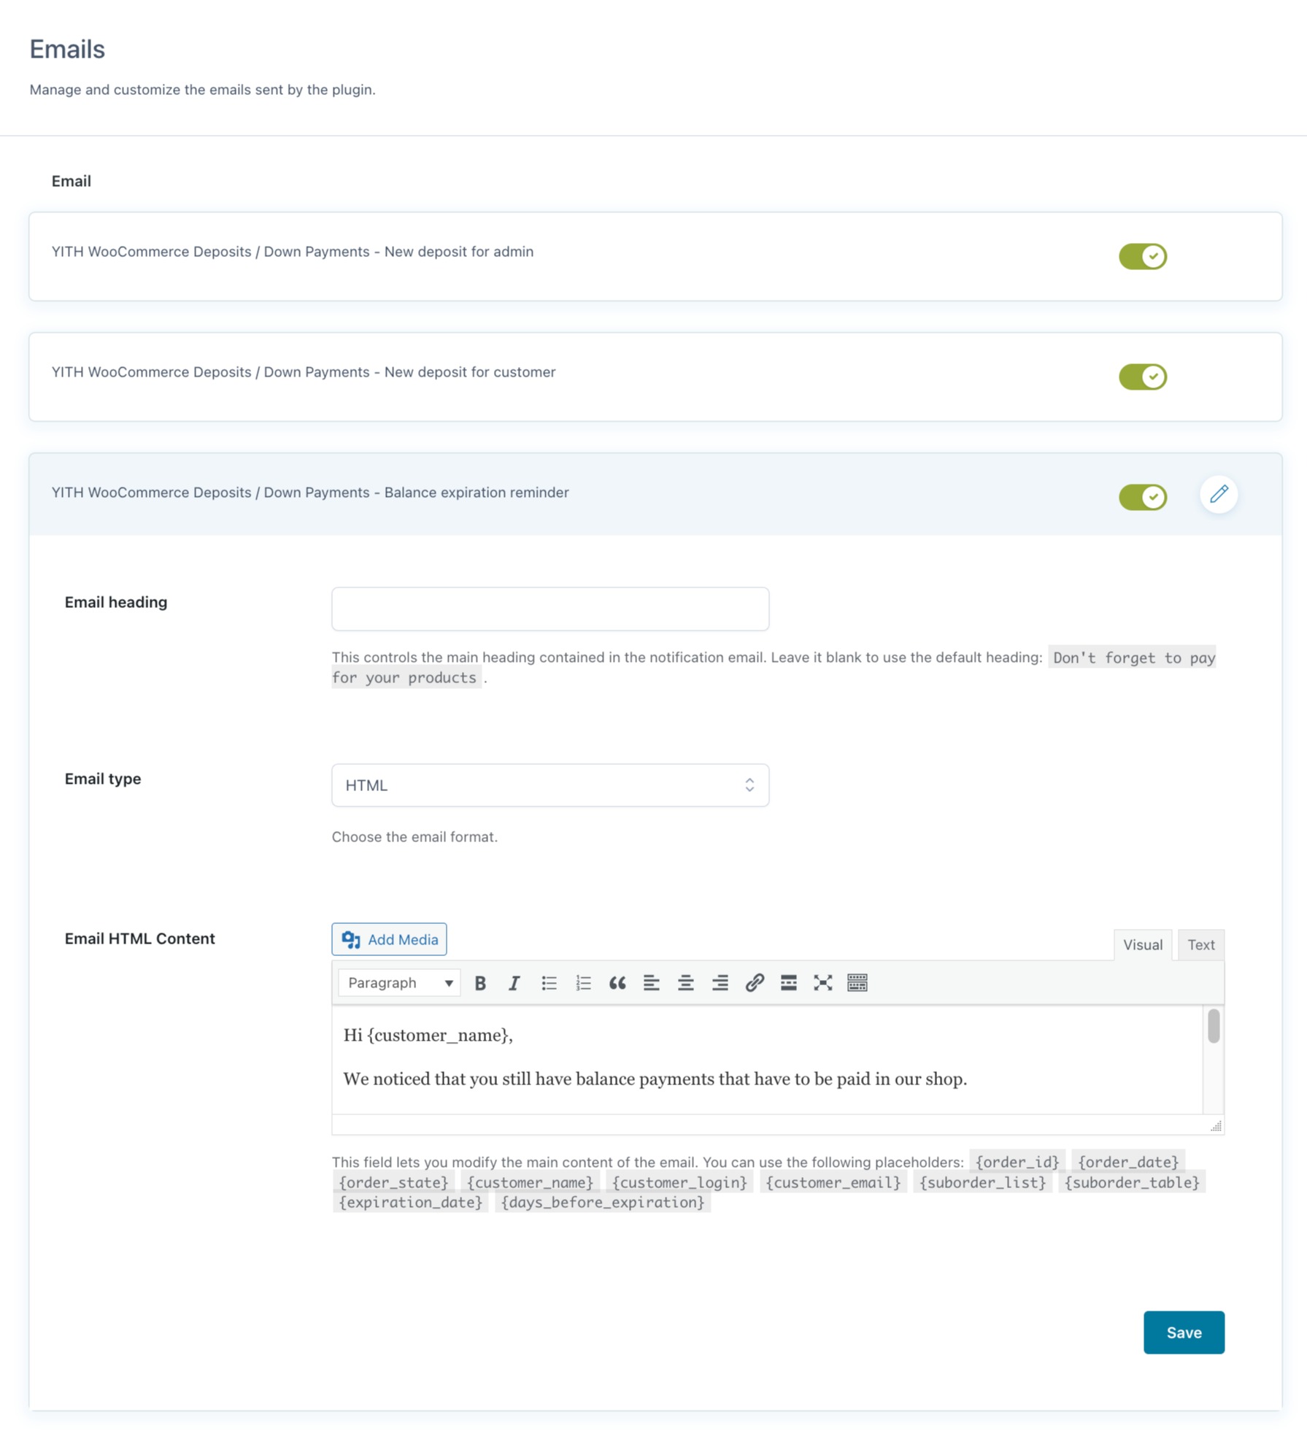Click the Bold formatting icon
The image size is (1307, 1434).
tap(480, 983)
